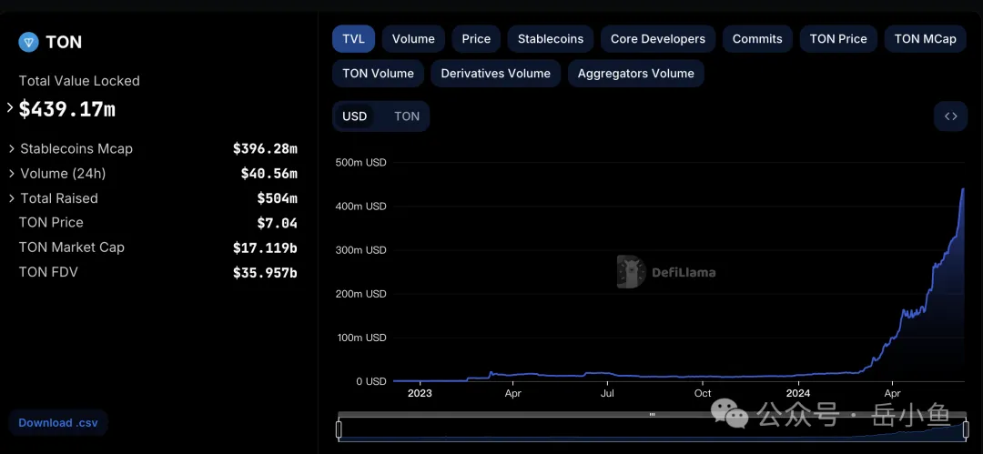The height and width of the screenshot is (454, 983).
Task: Click the 500m USD axis label
Action: pos(360,163)
